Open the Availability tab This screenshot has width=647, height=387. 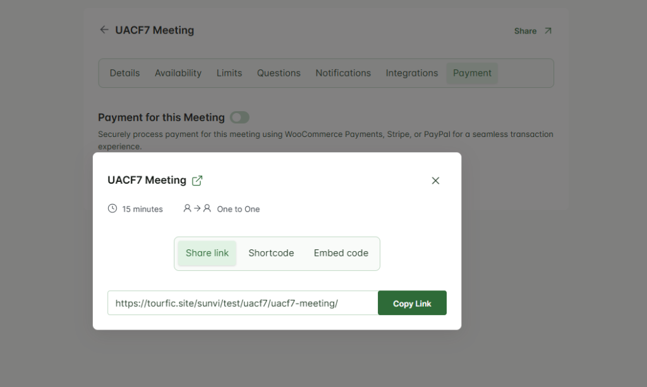(178, 73)
